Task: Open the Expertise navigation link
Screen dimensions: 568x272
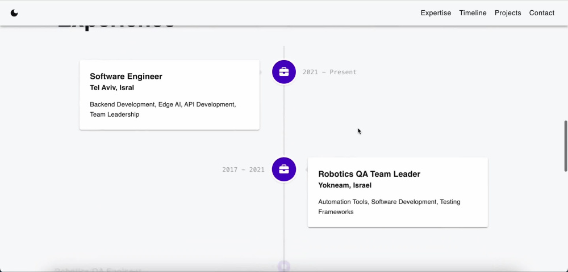Action: pyautogui.click(x=436, y=13)
